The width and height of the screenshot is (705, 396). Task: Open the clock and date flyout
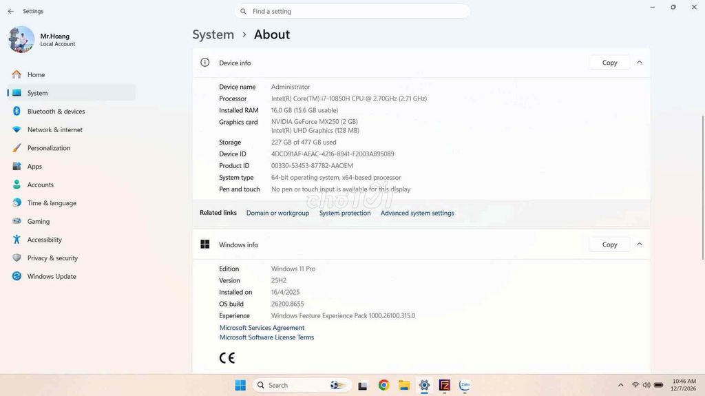684,385
